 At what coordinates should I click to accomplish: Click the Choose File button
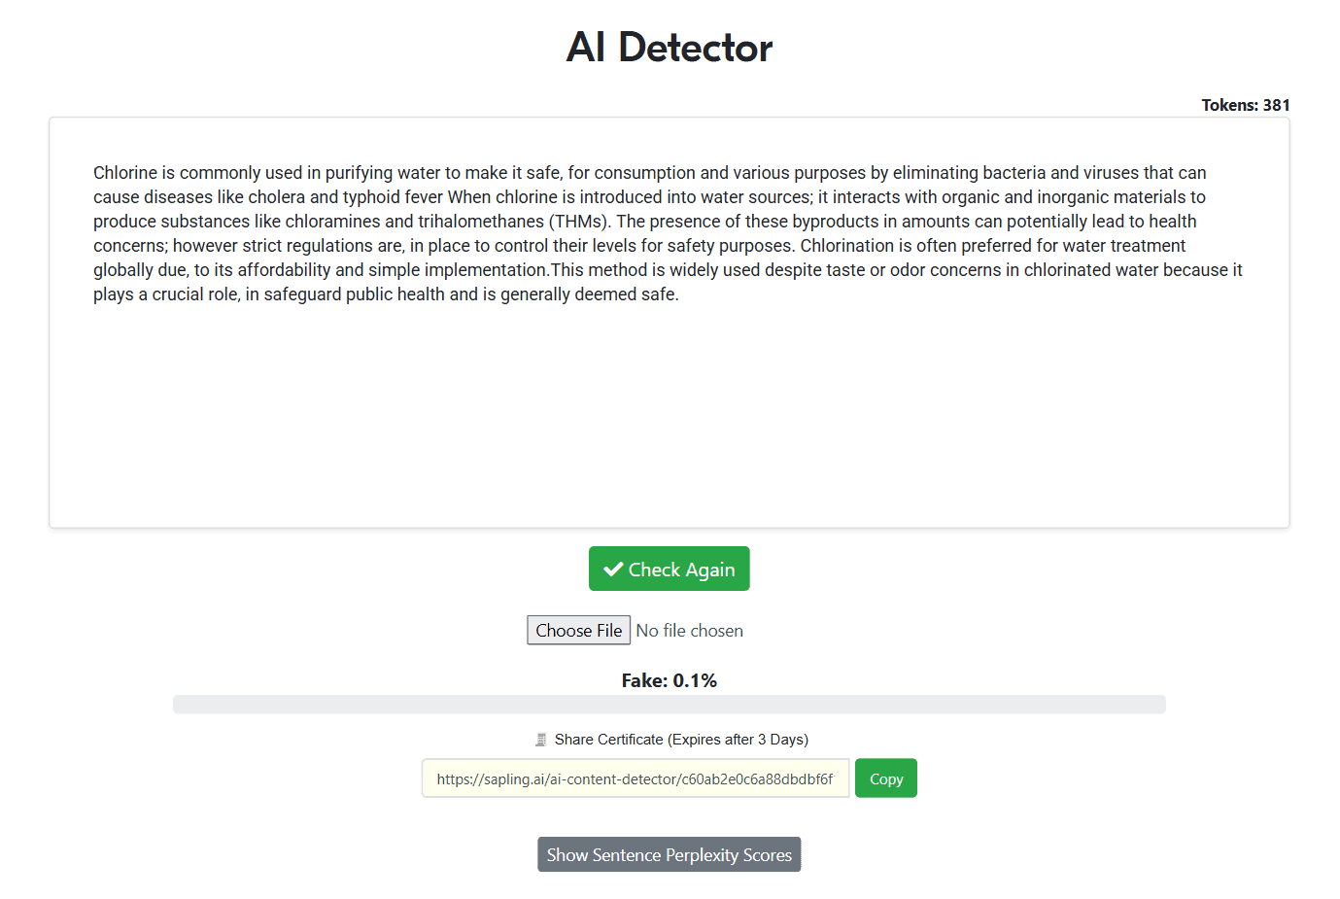point(578,631)
